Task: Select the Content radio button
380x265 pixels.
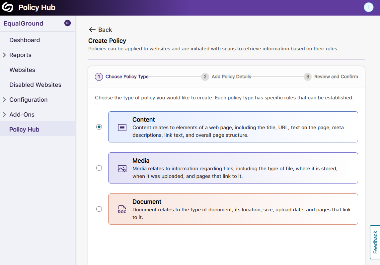Action: [99, 127]
